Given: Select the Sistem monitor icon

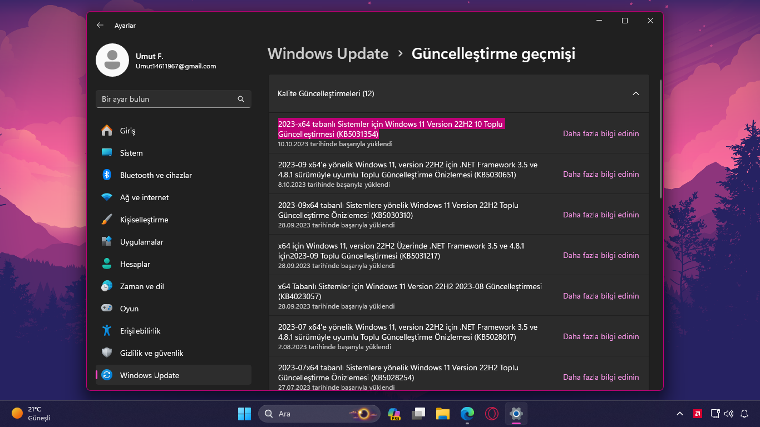Looking at the screenshot, I should tap(107, 153).
